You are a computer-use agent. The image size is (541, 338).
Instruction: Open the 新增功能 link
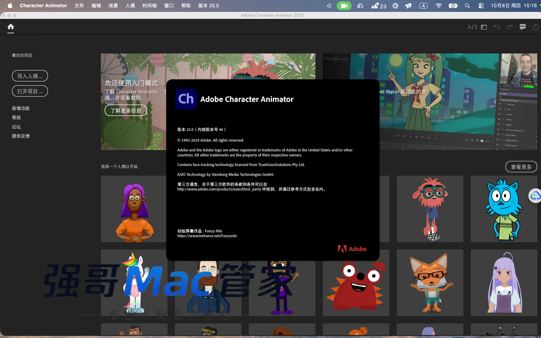pos(21,108)
